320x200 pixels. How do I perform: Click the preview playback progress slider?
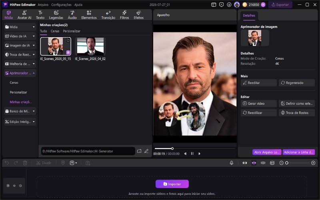[195, 148]
